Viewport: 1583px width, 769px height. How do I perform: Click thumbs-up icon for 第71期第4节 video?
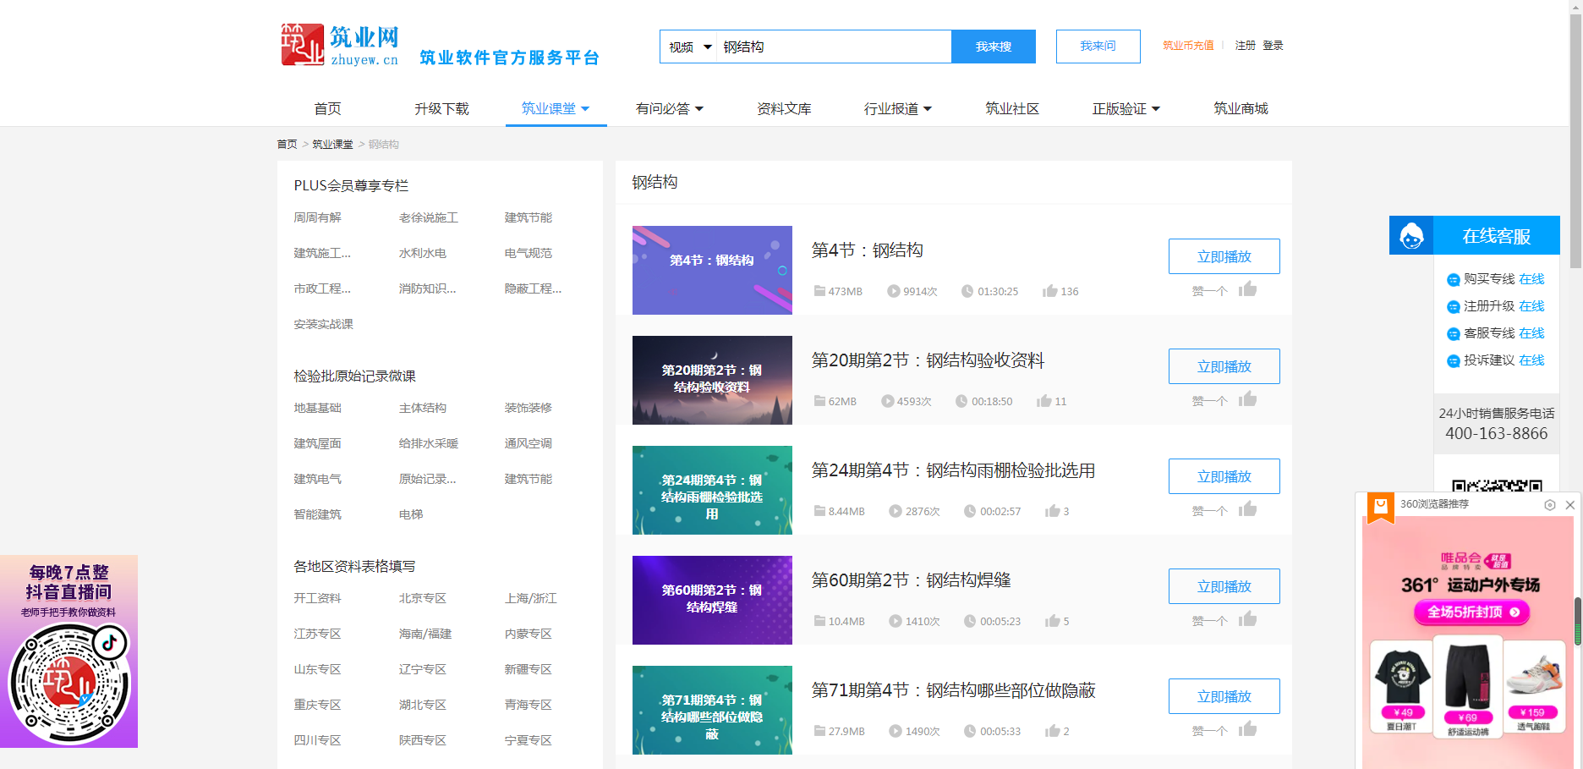(1248, 729)
